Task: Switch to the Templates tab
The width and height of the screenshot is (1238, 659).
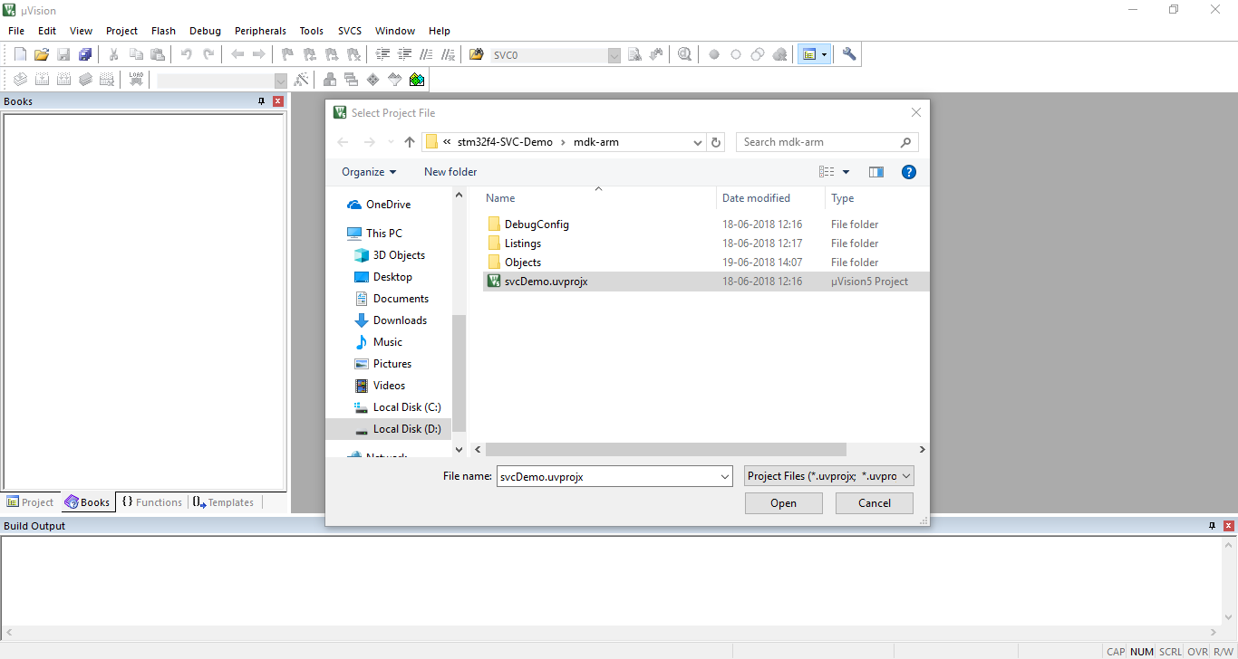Action: point(224,502)
